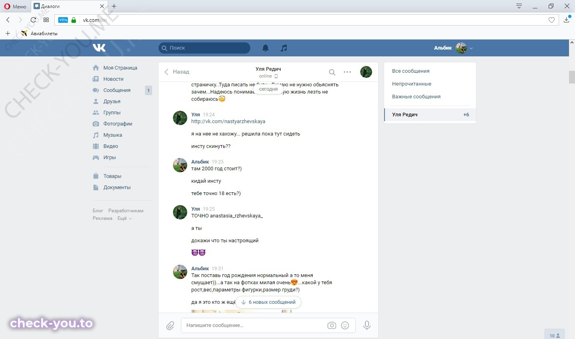Click the page vertical scrollbar thumb

click(x=572, y=77)
